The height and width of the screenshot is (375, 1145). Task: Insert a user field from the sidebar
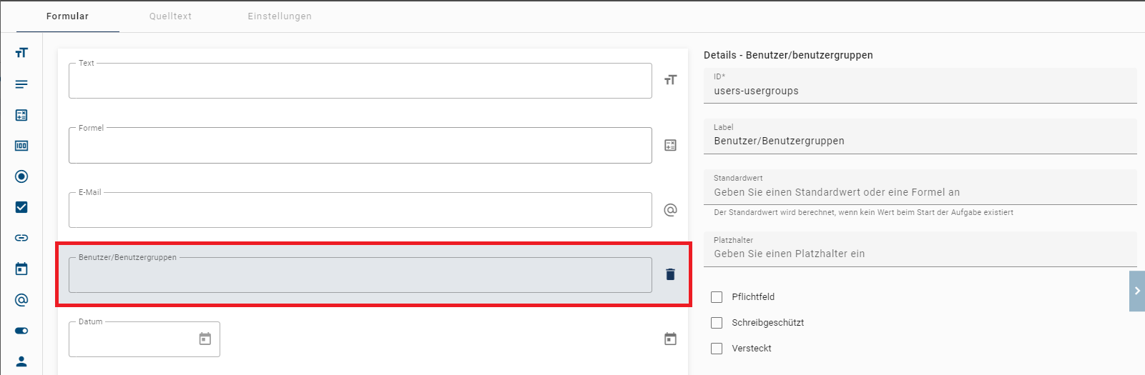(x=21, y=361)
